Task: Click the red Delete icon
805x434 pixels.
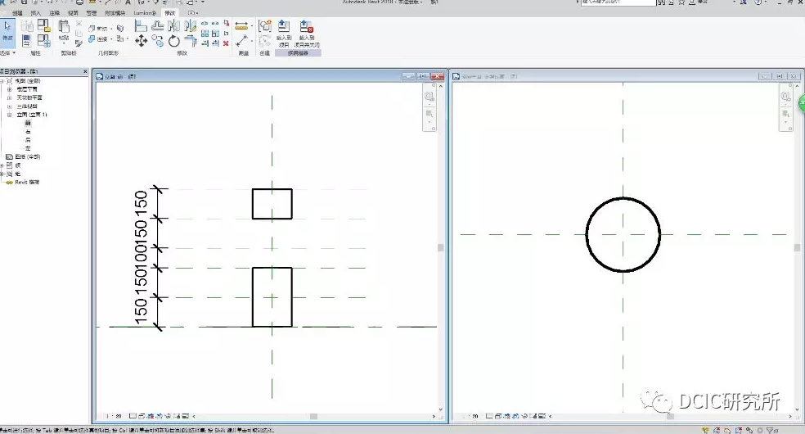Action: (226, 43)
